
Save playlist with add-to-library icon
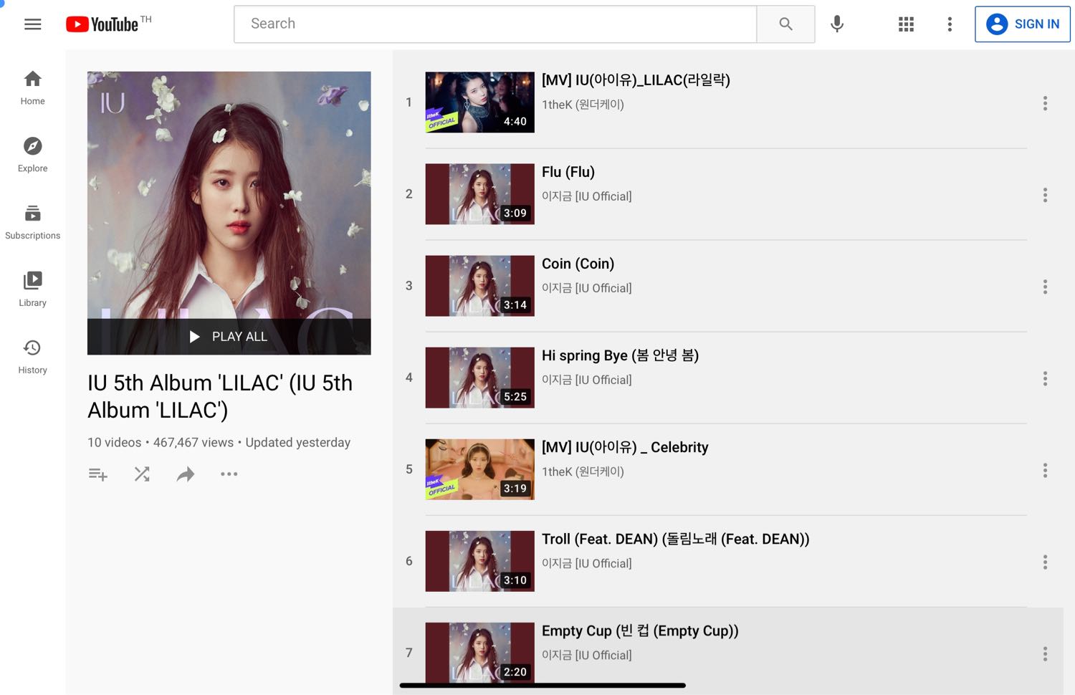pyautogui.click(x=98, y=474)
